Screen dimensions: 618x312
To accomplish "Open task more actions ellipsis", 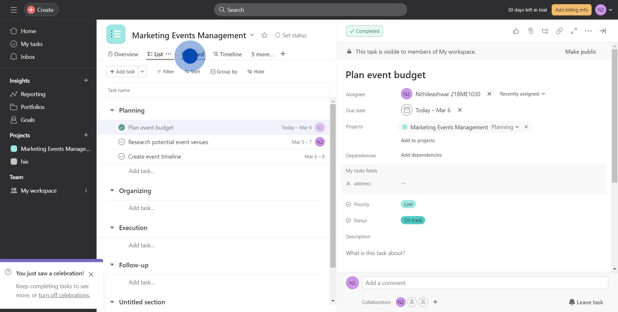I will coord(588,31).
